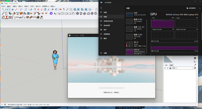Switch to the 选择 tab in Materials panel

coord(166,65)
